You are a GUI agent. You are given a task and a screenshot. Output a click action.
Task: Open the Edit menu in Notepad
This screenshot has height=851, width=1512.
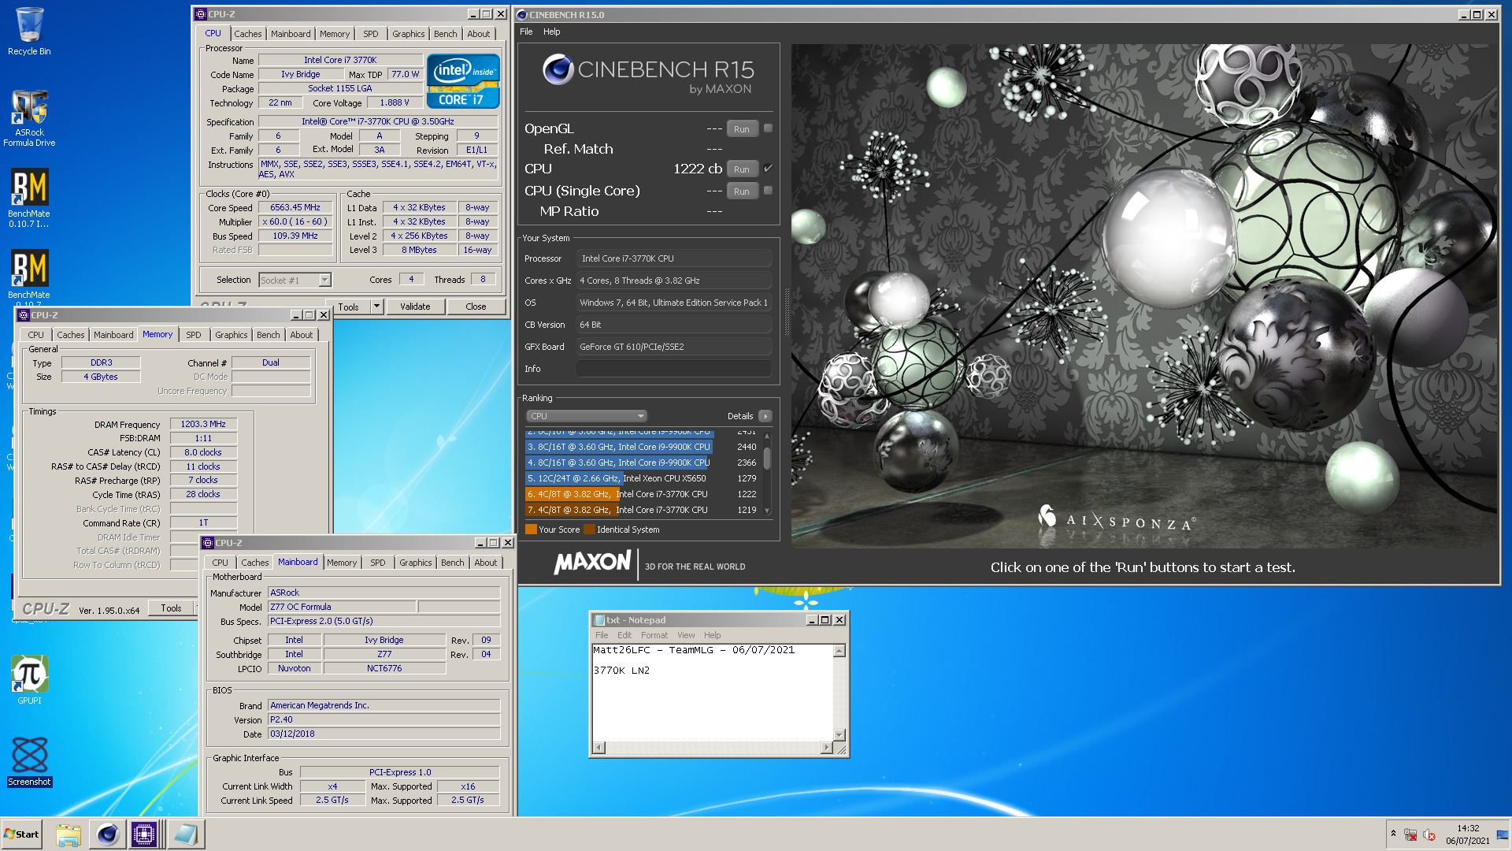624,635
